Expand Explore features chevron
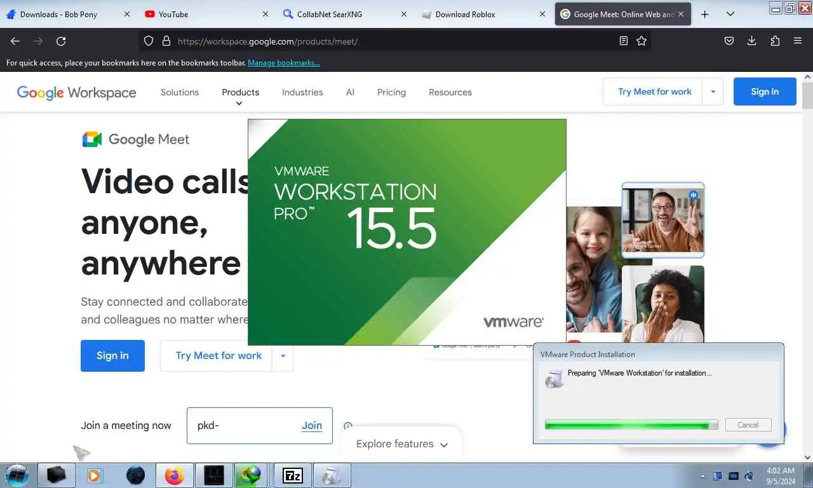This screenshot has width=813, height=488. pos(444,445)
